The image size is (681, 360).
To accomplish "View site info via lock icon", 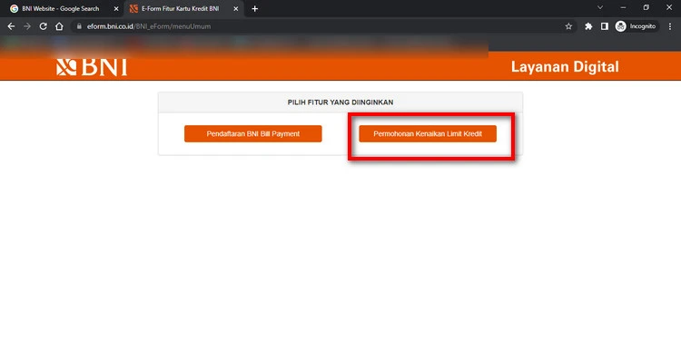I will point(79,26).
